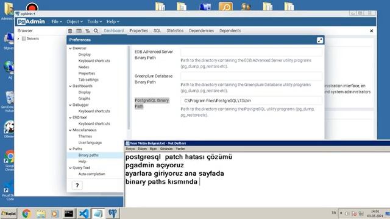The height and width of the screenshot is (219, 390).
Task: Switch to Notepad taskbar icon
Action: pos(98,214)
